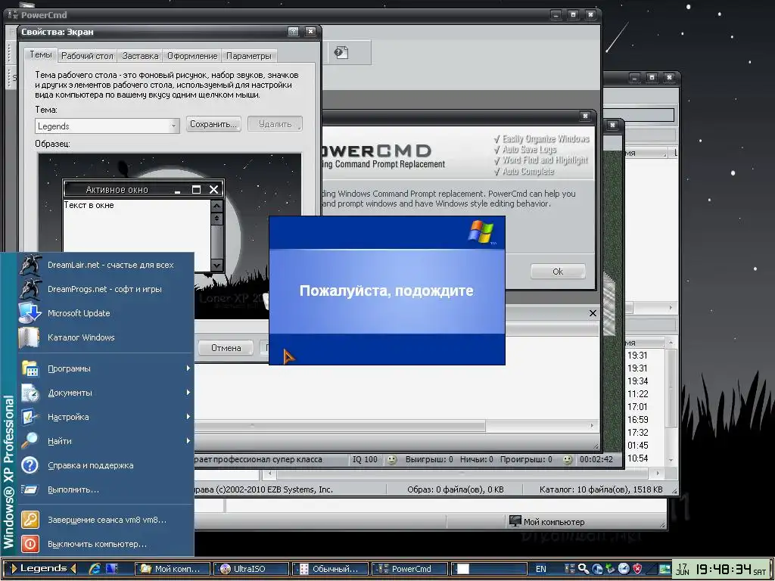Click the landscape picture tray icon
This screenshot has width=775, height=581.
pos(664,569)
